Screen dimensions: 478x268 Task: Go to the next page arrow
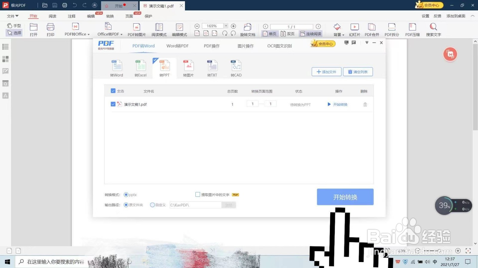(x=318, y=27)
